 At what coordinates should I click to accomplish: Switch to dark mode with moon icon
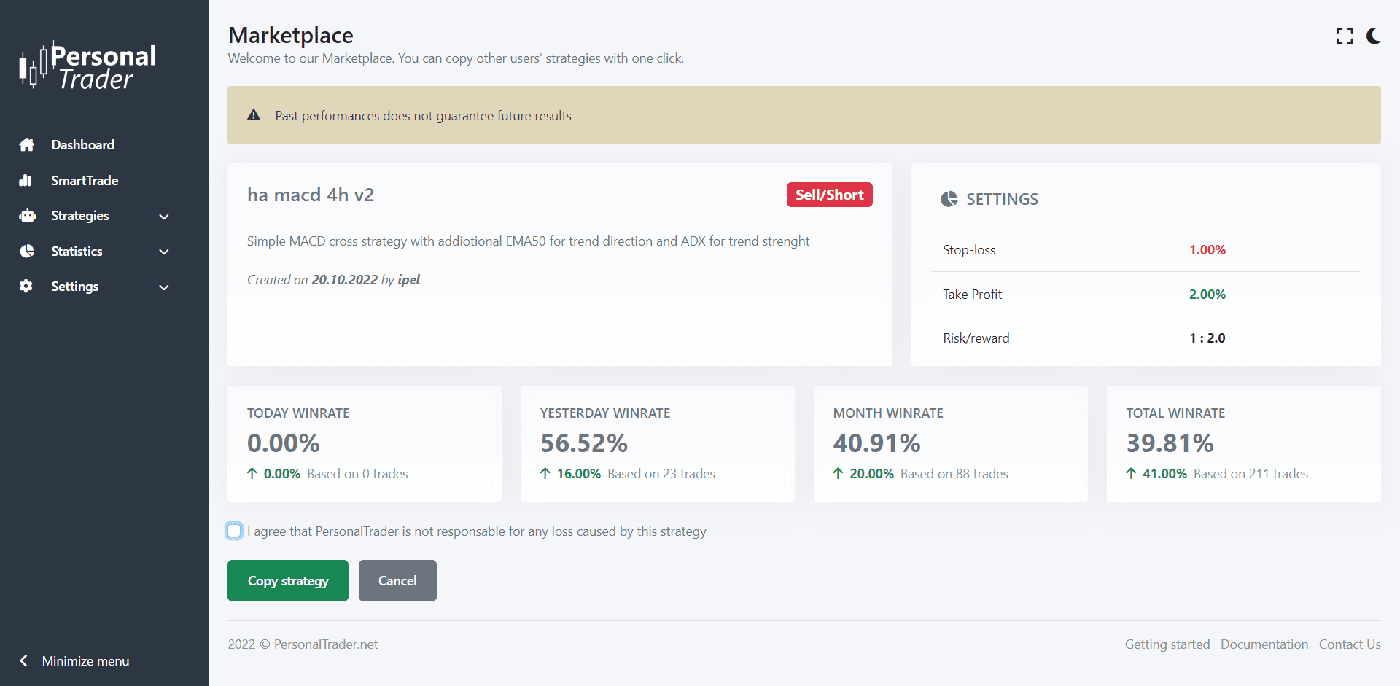(x=1374, y=36)
